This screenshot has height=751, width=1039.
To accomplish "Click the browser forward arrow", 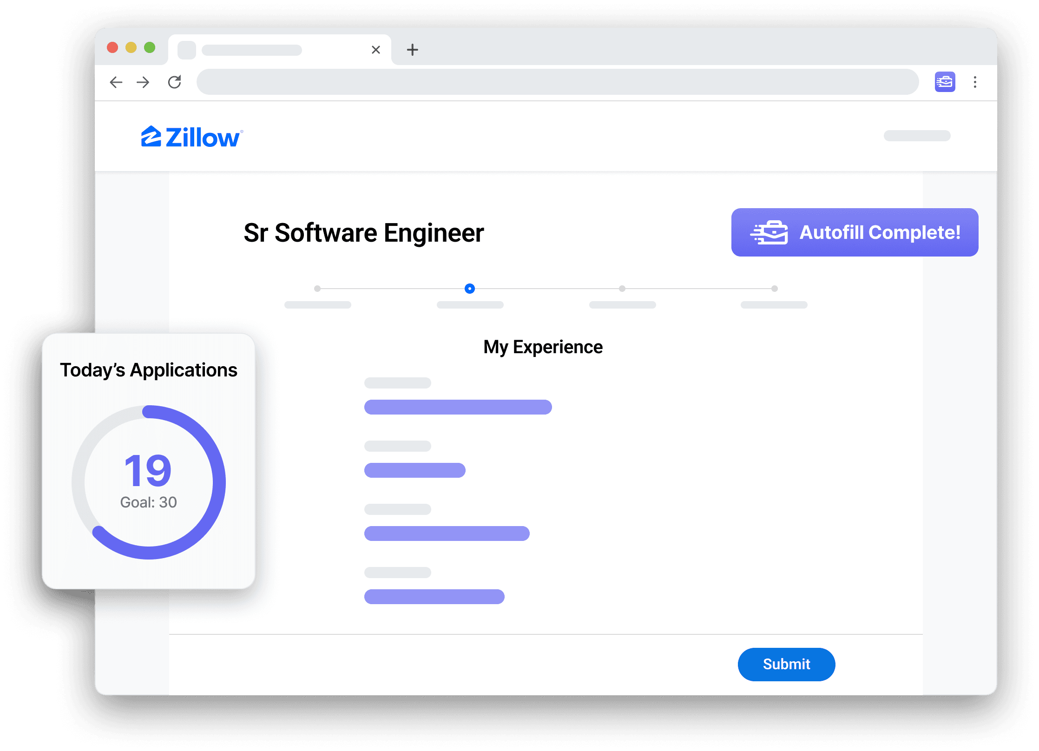I will pyautogui.click(x=143, y=82).
